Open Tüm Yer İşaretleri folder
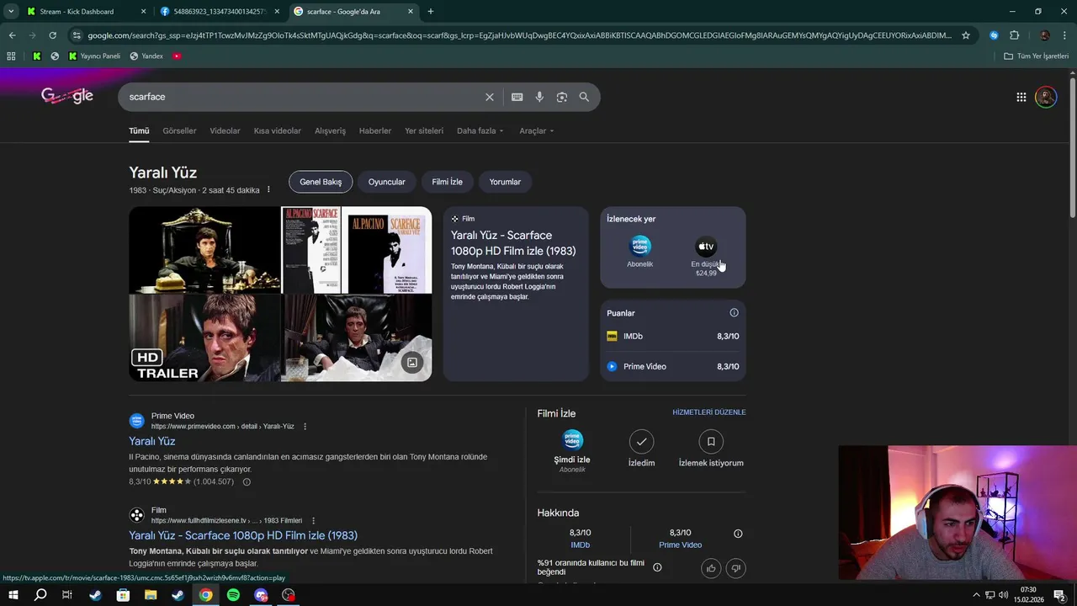 (1036, 56)
